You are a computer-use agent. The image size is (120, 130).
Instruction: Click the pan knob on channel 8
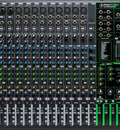[58, 92]
